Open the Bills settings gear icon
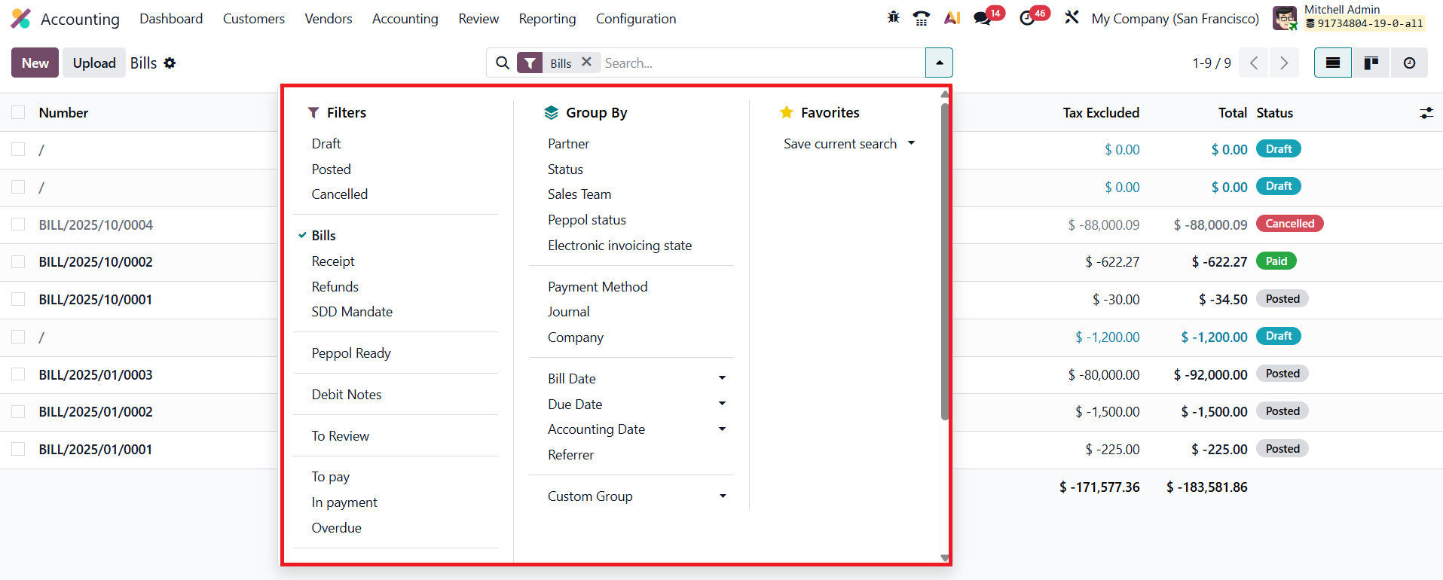The image size is (1443, 580). point(170,63)
